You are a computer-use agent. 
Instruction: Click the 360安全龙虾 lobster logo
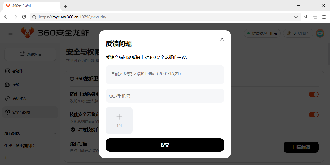[x=27, y=33]
